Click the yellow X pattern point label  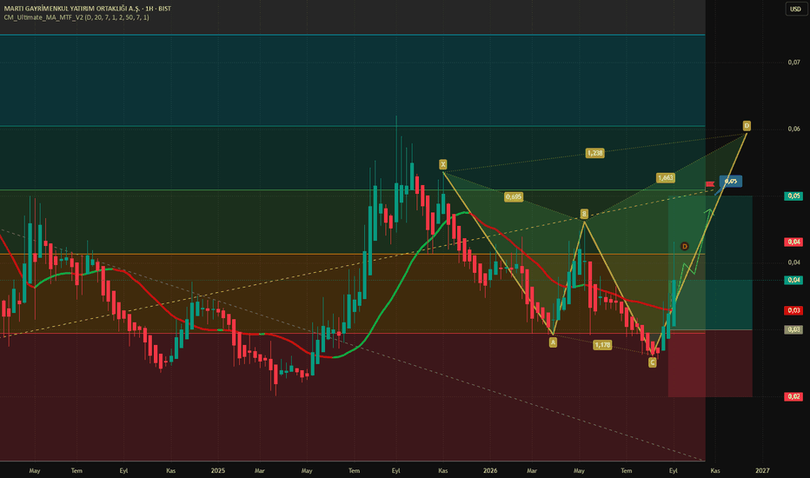click(442, 164)
